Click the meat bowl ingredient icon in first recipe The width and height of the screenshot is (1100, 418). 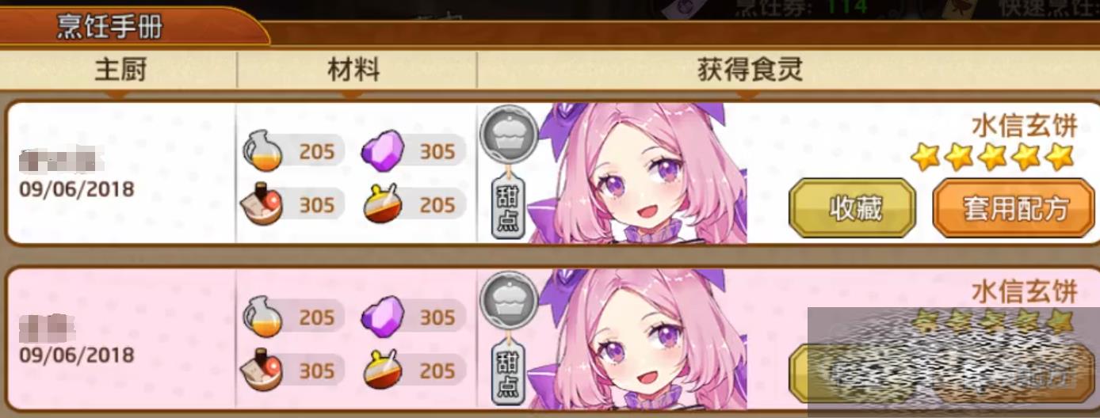point(262,205)
